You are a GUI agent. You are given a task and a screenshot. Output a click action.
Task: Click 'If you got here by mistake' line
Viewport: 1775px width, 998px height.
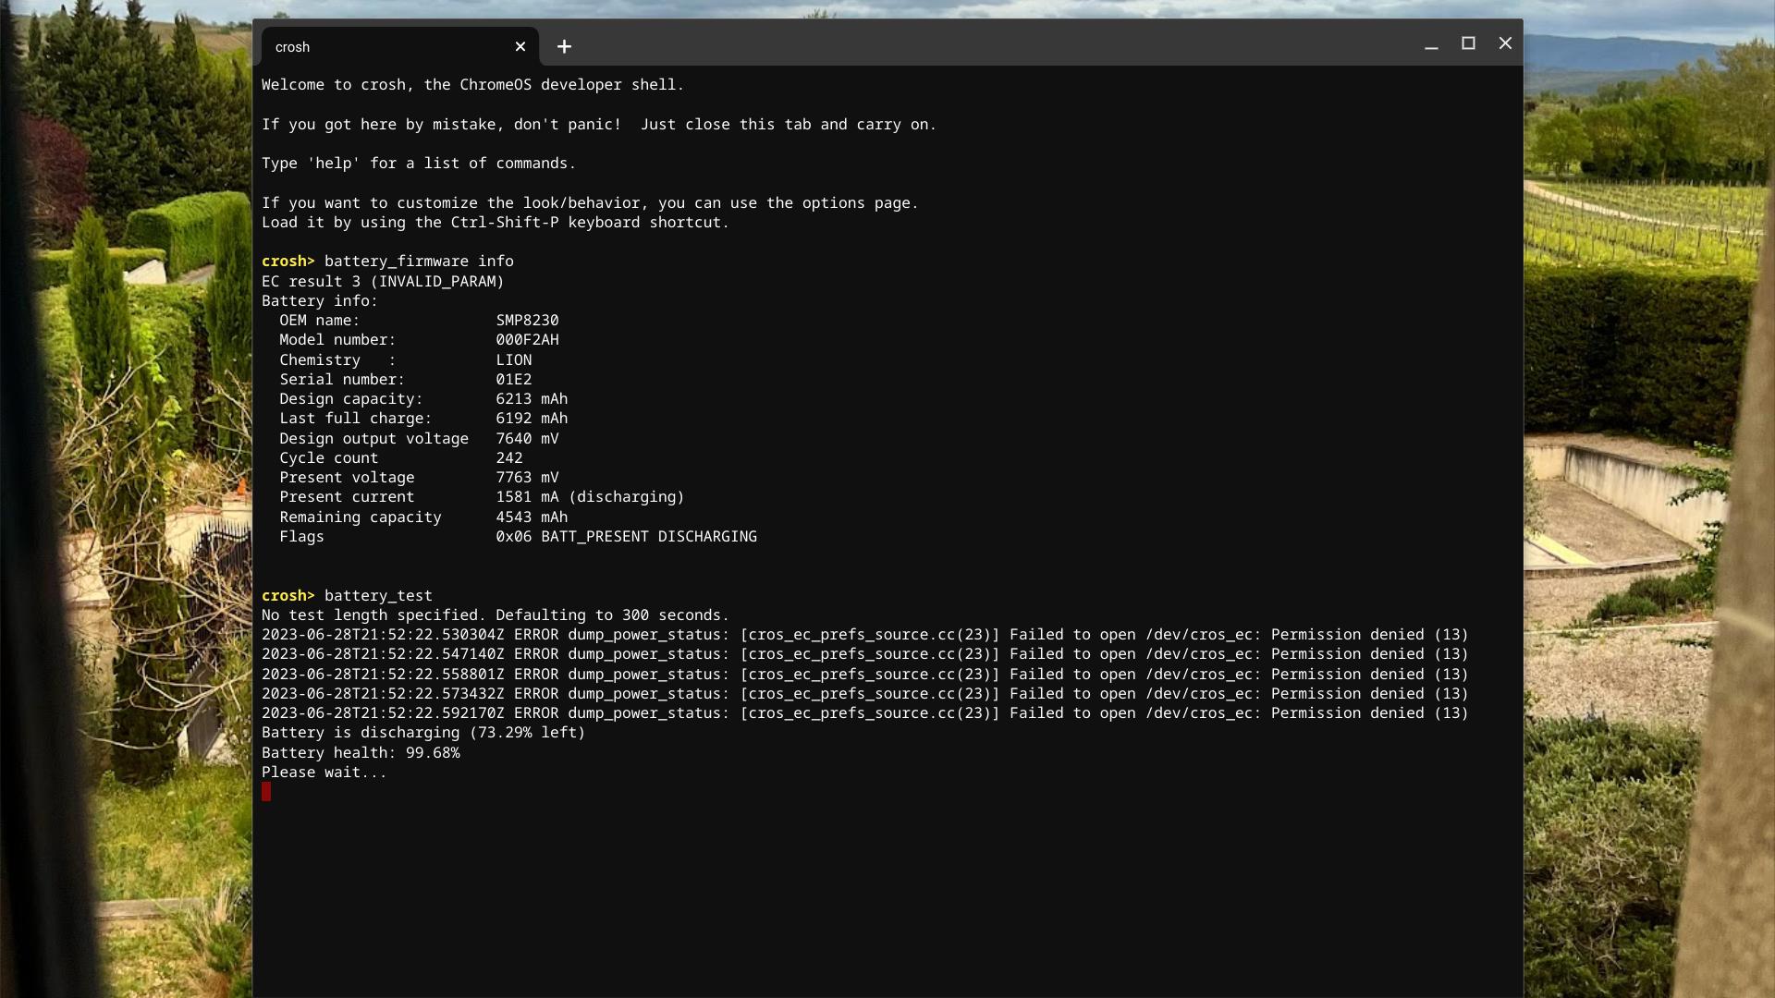[x=599, y=125]
